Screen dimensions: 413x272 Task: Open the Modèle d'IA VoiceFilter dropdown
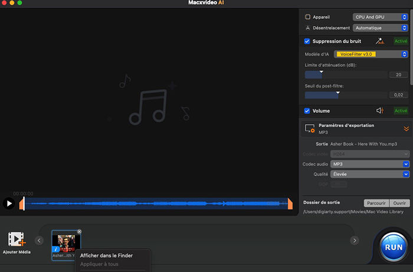tap(371, 54)
